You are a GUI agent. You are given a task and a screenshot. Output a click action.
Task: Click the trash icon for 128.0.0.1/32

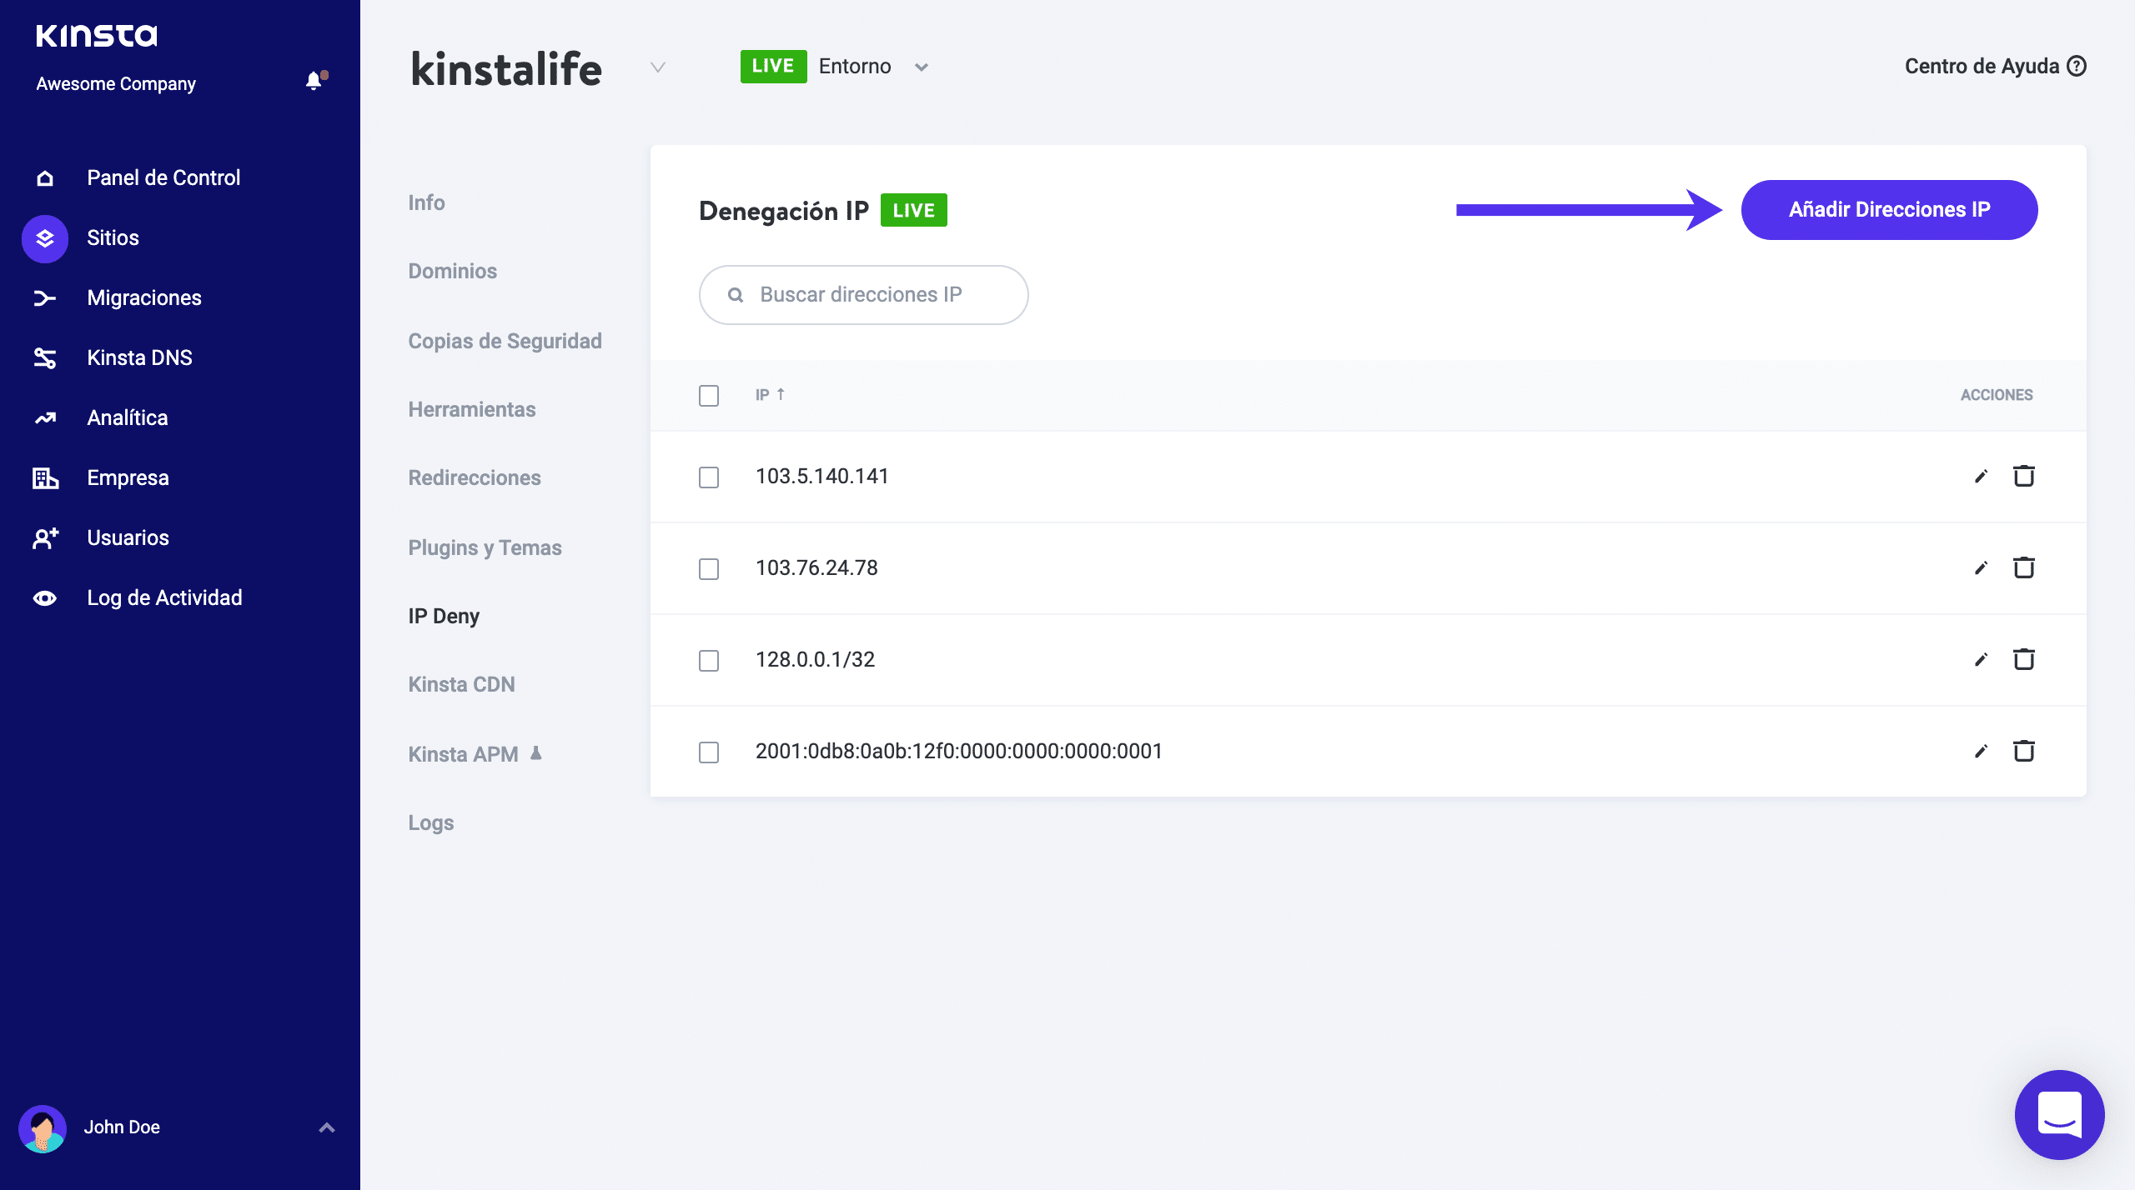point(2024,660)
